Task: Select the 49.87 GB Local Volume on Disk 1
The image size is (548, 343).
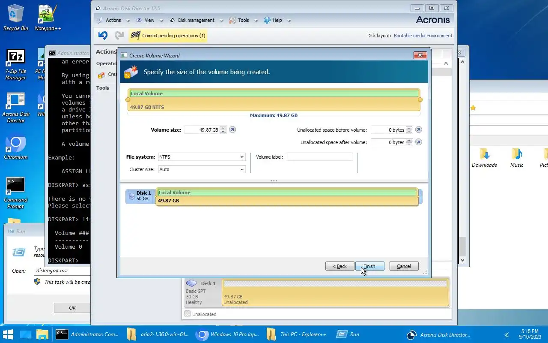Action: (x=287, y=197)
